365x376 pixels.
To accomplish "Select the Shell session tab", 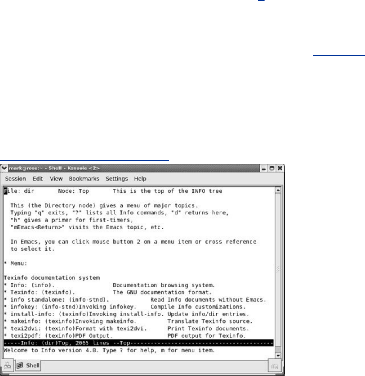I will point(28,365).
